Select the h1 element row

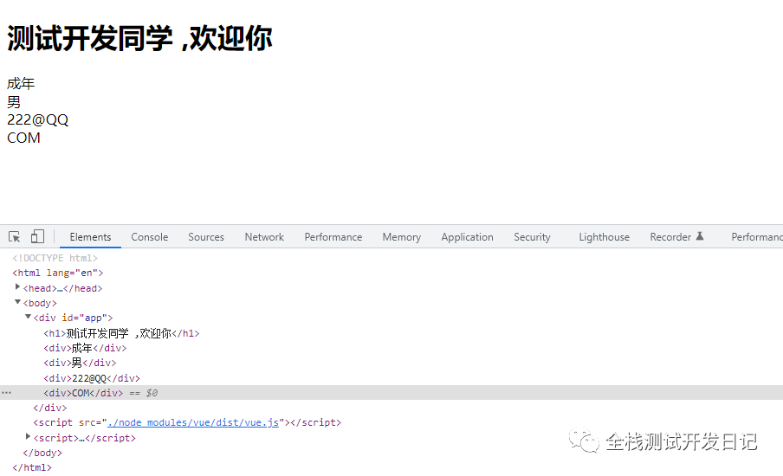click(121, 333)
